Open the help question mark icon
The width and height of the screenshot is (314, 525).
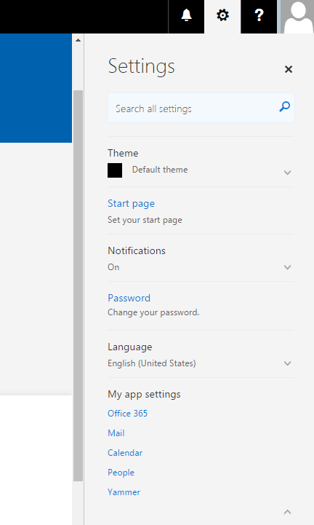[x=259, y=16]
